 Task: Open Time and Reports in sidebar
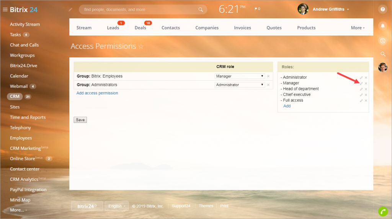click(28, 117)
